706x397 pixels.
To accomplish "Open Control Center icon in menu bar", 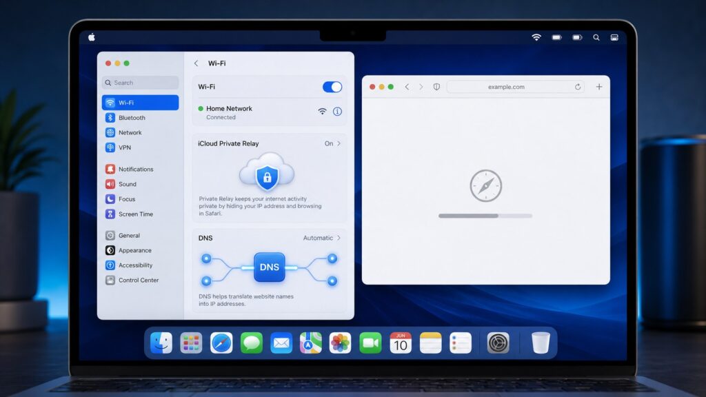I will pos(614,37).
